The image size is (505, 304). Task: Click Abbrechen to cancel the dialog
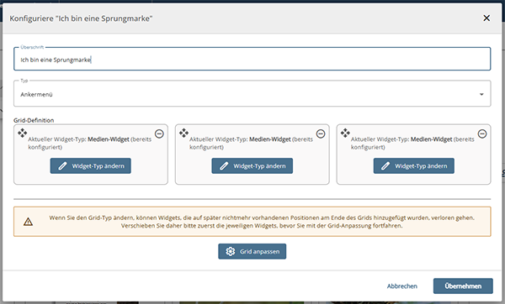click(x=402, y=286)
